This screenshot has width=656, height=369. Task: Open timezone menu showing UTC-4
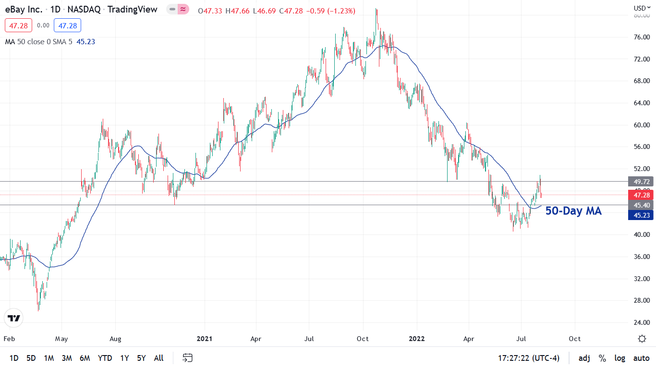[x=528, y=358]
